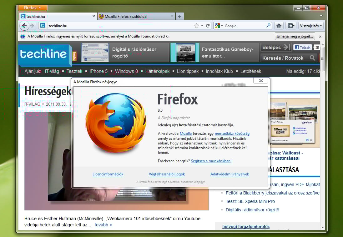Go forward with the forward arrow
The image size is (343, 237).
coord(33,26)
